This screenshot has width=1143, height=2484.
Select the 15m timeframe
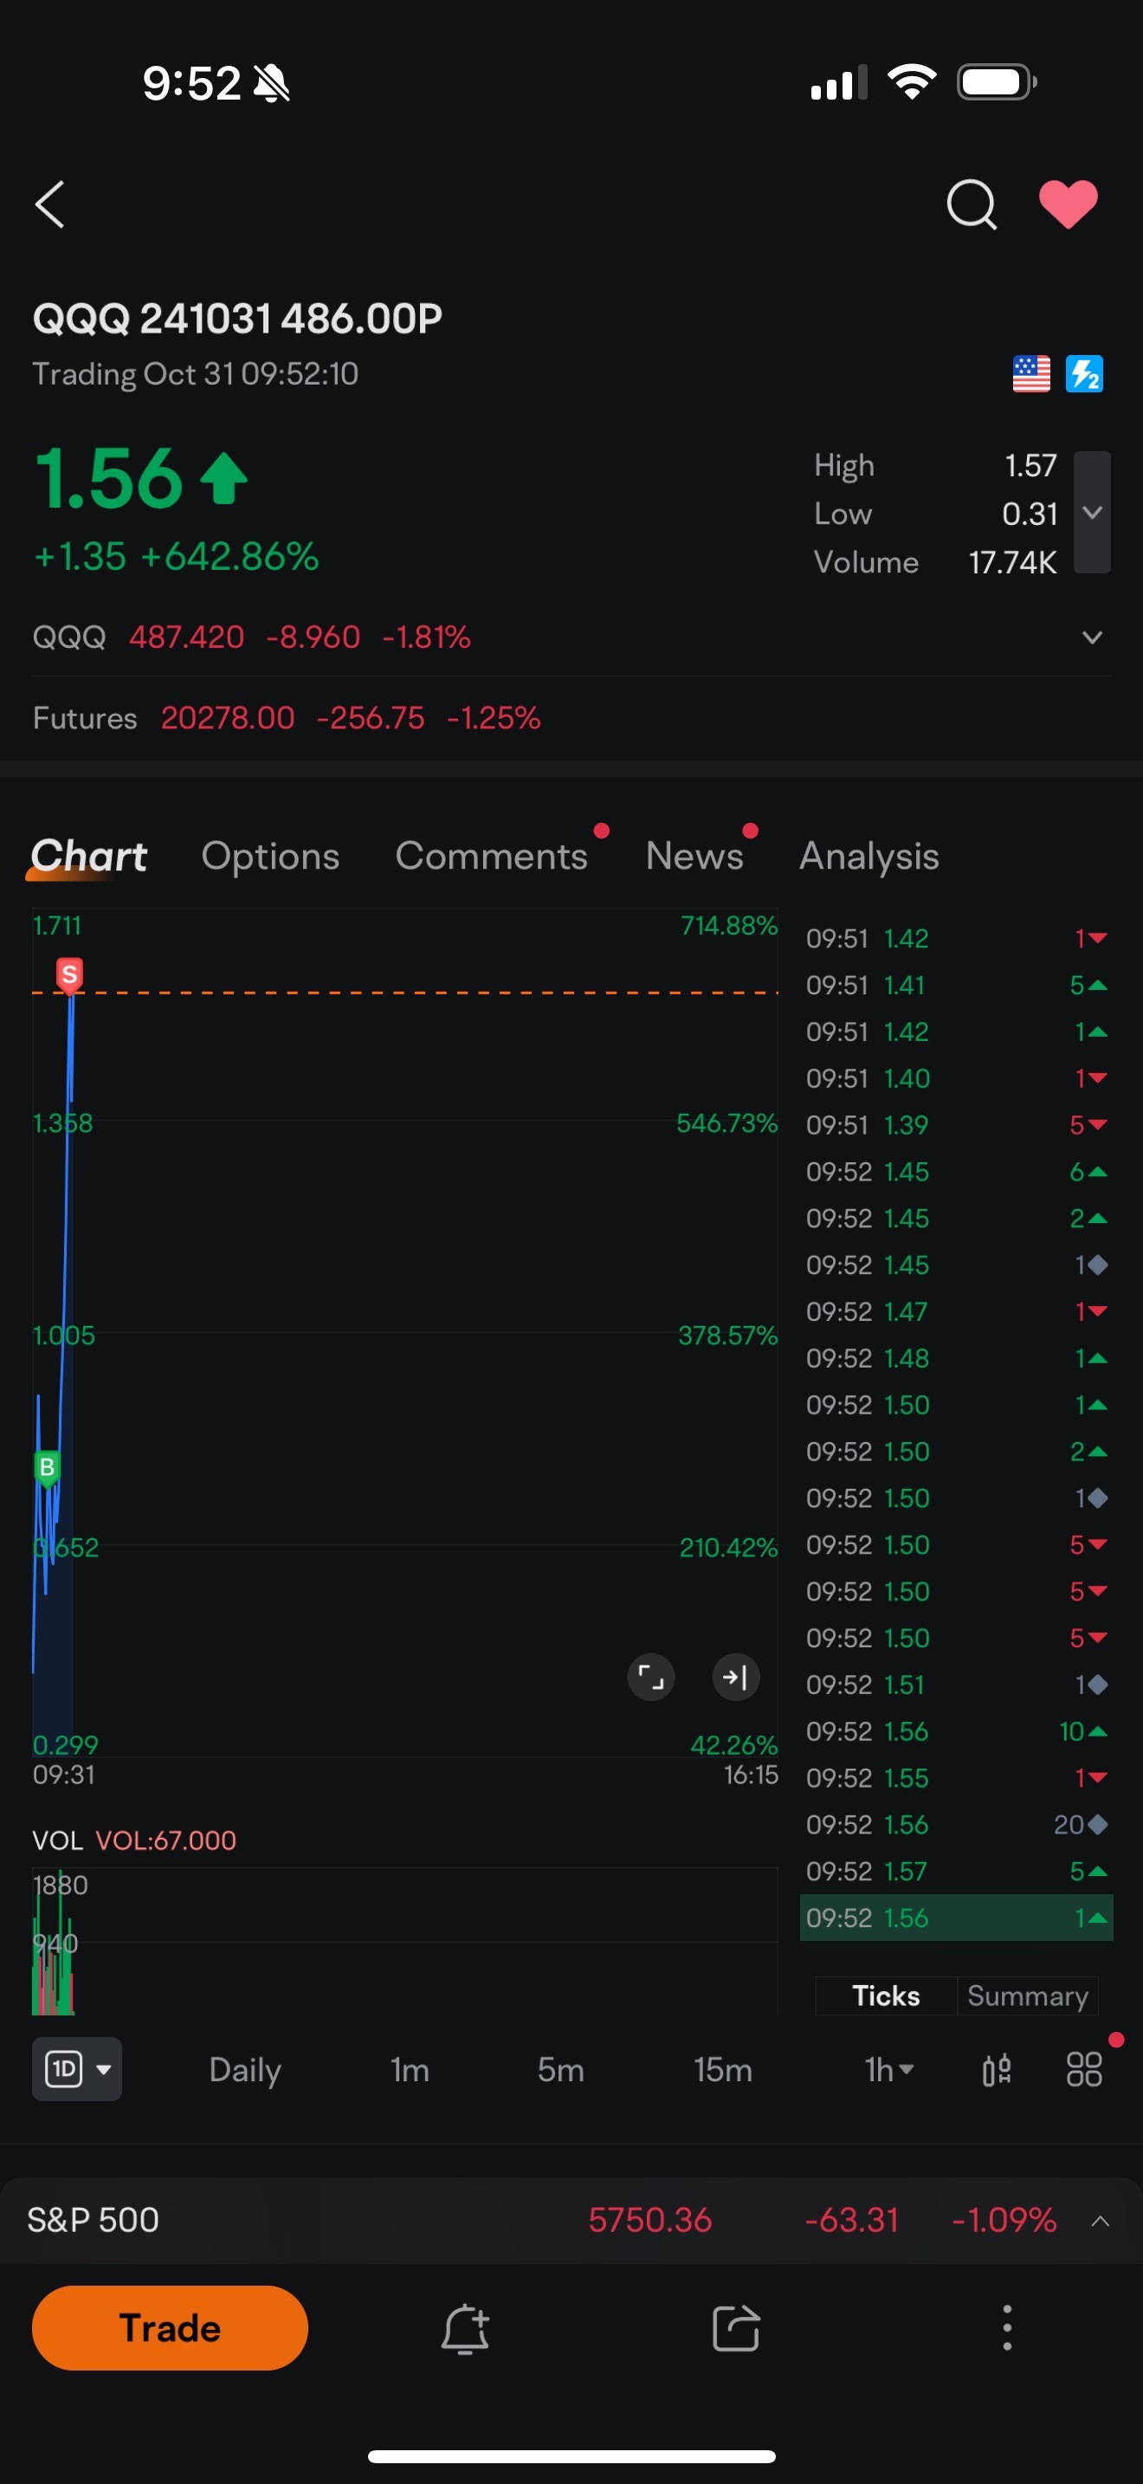(723, 2069)
